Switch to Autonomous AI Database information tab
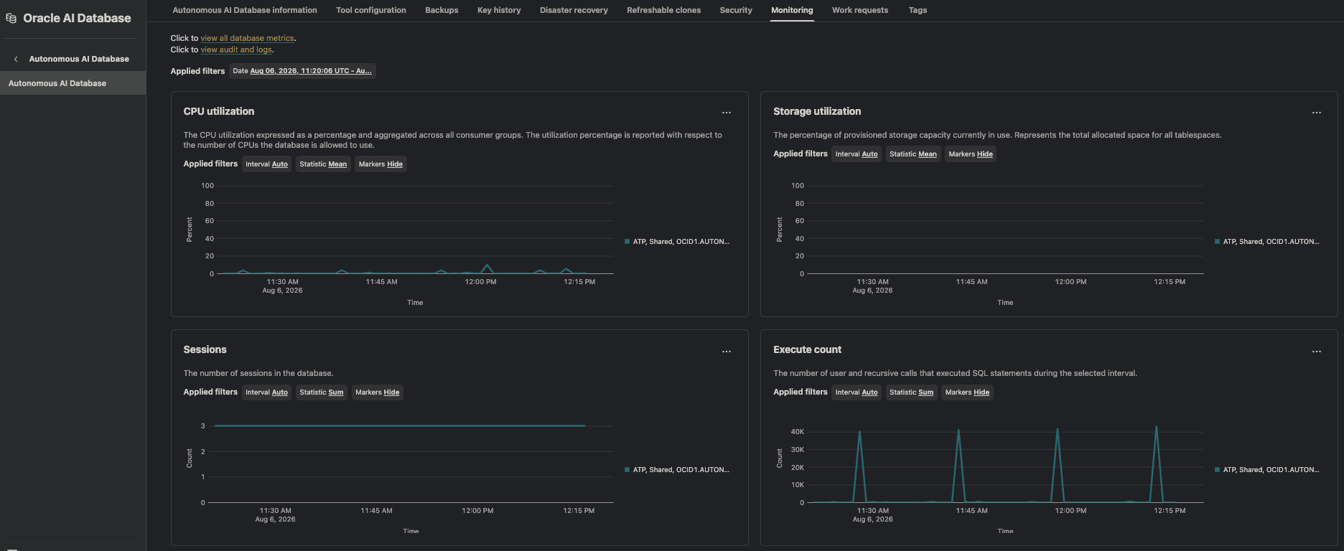1344x551 pixels. click(x=245, y=10)
